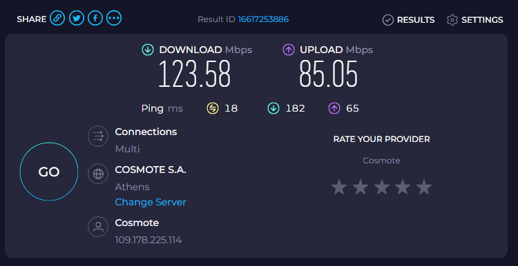Click the server globe icon
This screenshot has height=266, width=518.
click(x=98, y=174)
